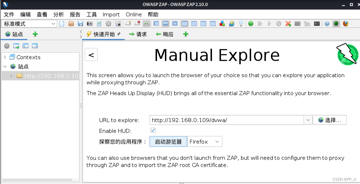Screen dimensions: 360x184
Task: Click the Export Context icon in the Sites panel
Action: coord(35,46)
